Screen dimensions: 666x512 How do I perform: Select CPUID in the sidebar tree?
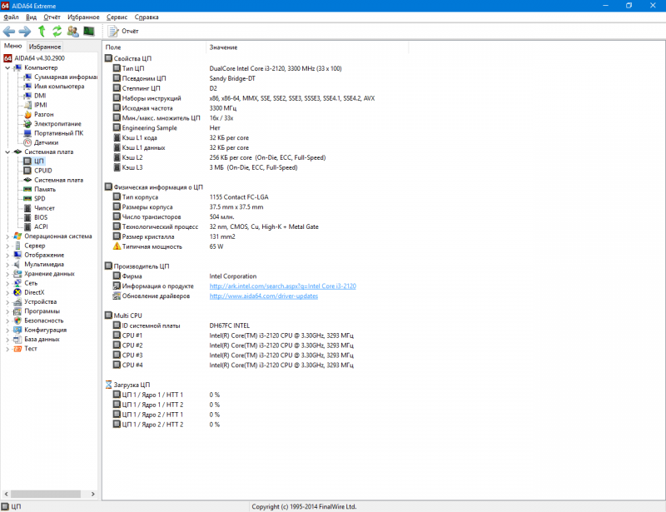[x=42, y=170]
